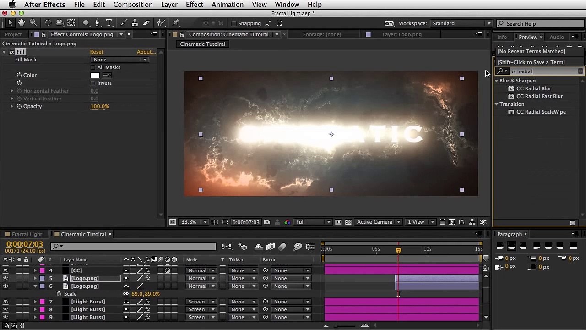Image resolution: width=586 pixels, height=330 pixels.
Task: Click the Auto-keyframe brainstorm icon
Action: pos(298,247)
